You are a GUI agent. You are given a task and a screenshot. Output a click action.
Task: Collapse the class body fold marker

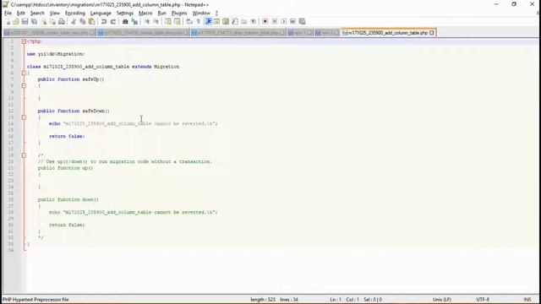tap(24, 73)
